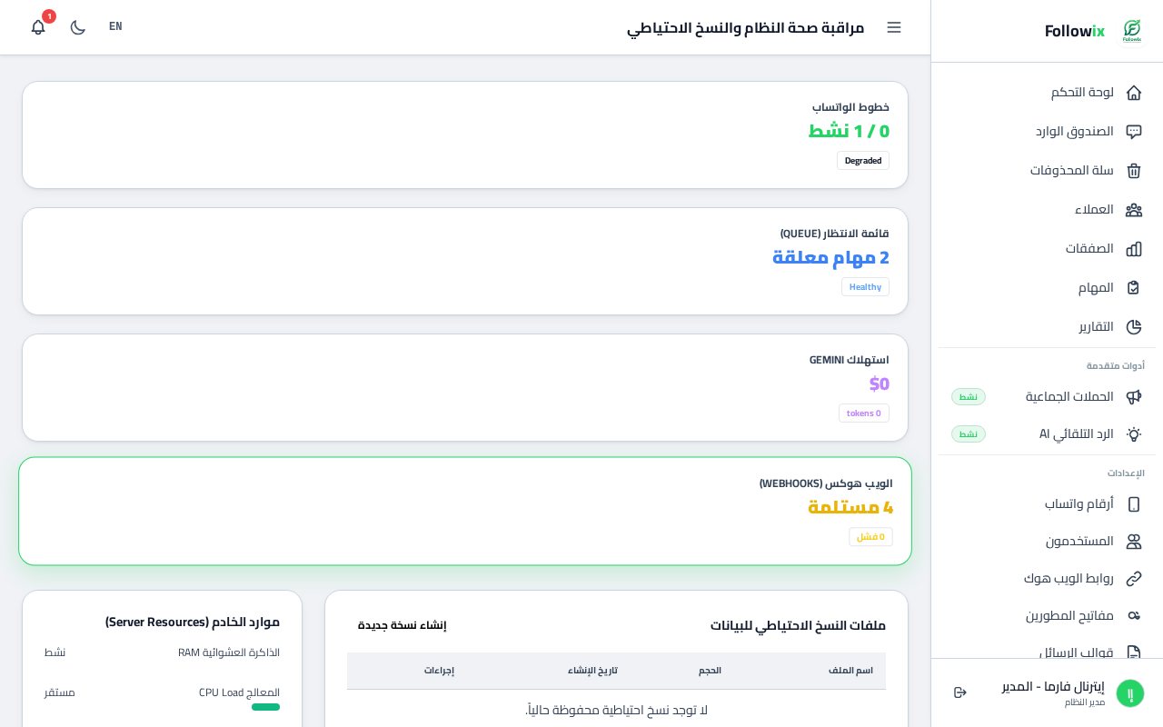Viewport: 1163px width, 727px height.
Task: Switch language with the EN button
Action: coord(115,26)
